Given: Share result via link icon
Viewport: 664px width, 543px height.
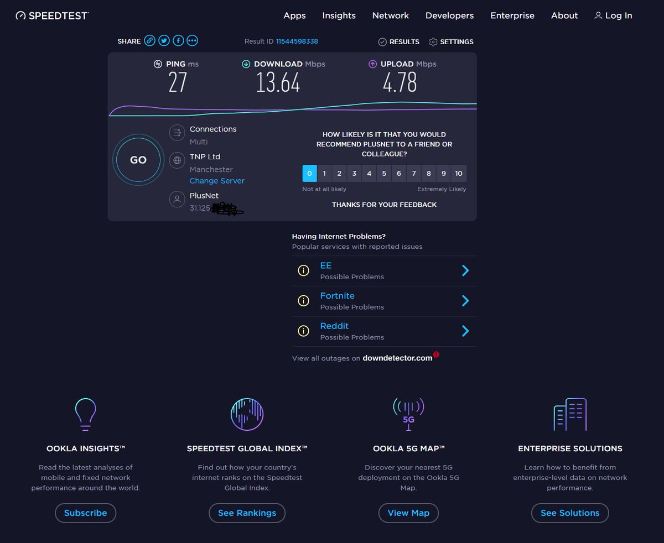Looking at the screenshot, I should 149,41.
